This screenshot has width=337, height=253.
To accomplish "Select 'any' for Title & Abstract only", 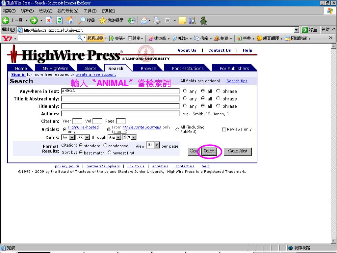I will click(x=185, y=98).
